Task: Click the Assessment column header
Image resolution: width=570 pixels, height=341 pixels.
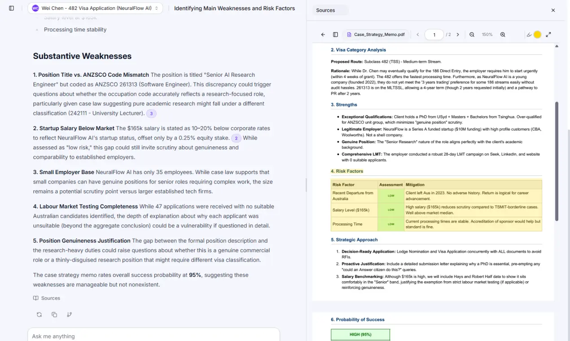Action: (x=391, y=184)
